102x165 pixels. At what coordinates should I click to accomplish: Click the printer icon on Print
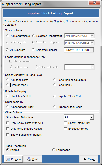click(x=29, y=159)
